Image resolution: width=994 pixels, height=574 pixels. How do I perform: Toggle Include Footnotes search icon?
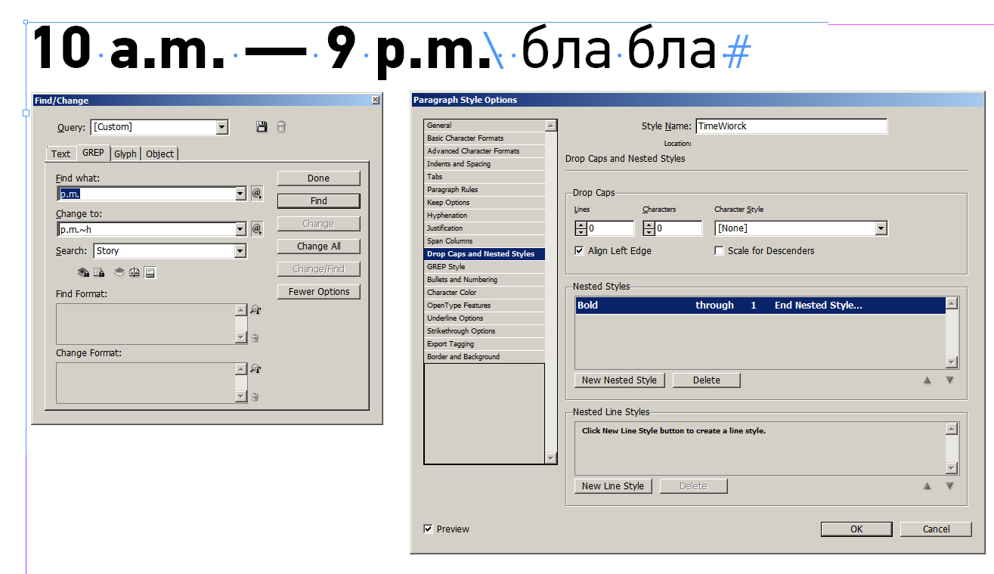(x=150, y=272)
